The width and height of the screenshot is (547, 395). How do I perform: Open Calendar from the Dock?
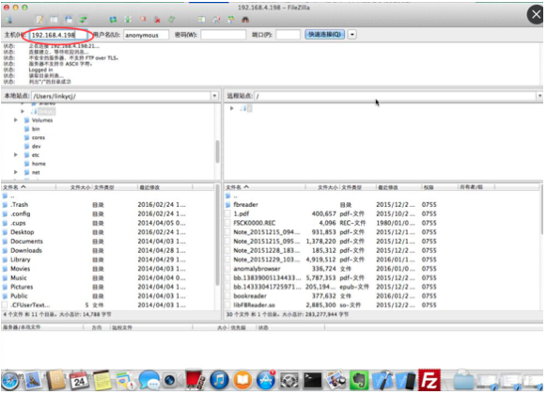click(79, 380)
